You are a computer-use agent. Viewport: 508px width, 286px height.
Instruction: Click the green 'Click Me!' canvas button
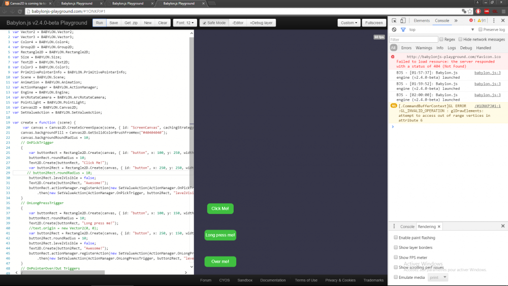[x=220, y=209]
